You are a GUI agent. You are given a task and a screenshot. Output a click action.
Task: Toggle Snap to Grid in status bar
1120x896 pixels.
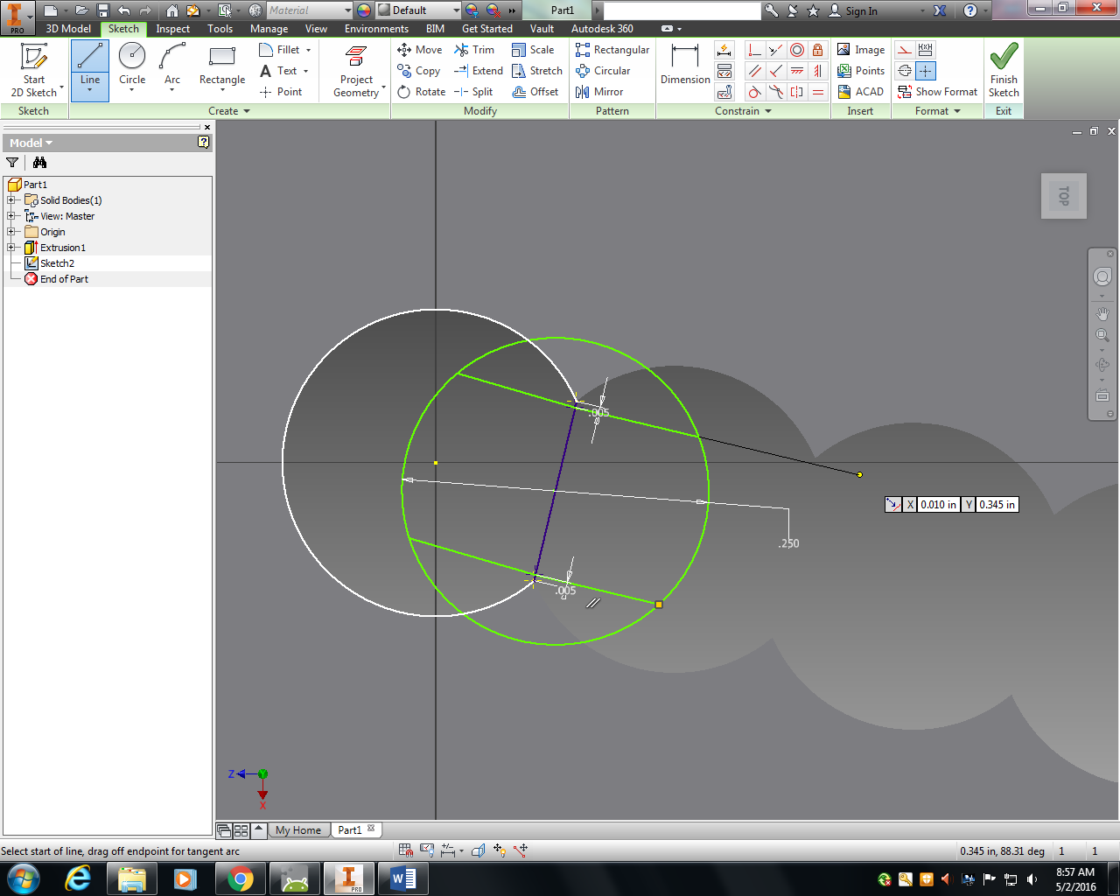click(406, 850)
